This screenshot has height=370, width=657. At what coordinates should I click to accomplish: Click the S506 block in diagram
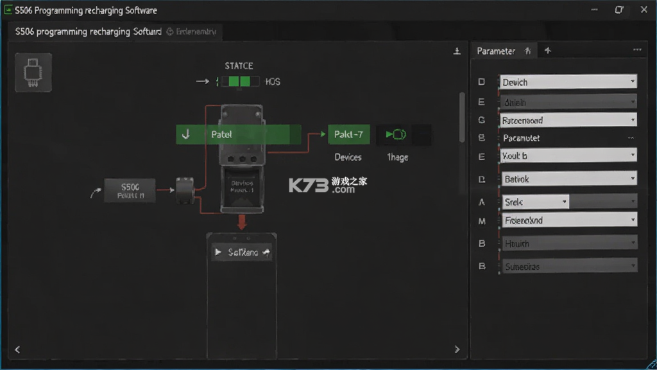click(x=130, y=191)
